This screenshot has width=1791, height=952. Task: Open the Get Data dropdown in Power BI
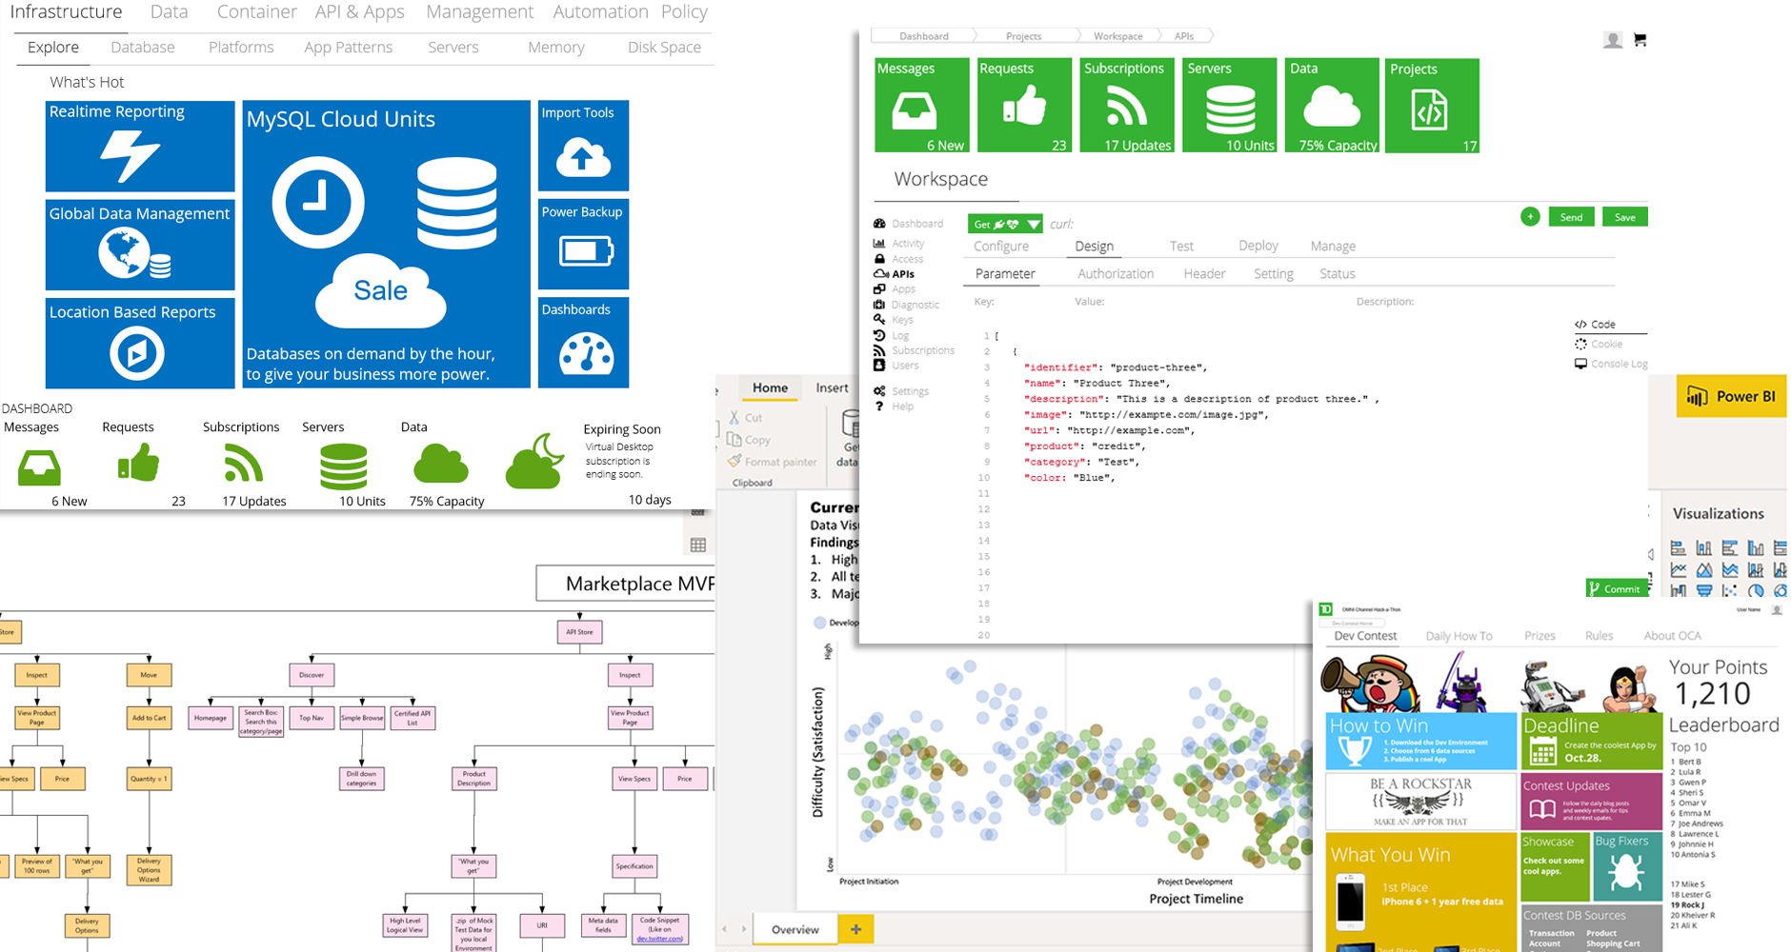[851, 447]
